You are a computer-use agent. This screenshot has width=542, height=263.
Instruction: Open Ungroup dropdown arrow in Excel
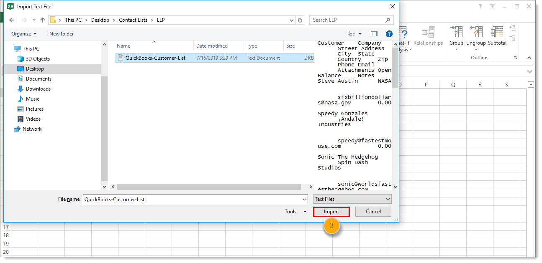[x=476, y=49]
